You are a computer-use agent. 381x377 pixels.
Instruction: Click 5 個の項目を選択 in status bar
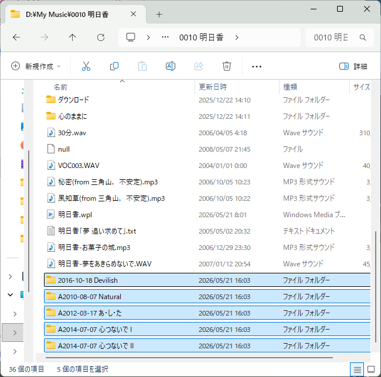pyautogui.click(x=83, y=369)
